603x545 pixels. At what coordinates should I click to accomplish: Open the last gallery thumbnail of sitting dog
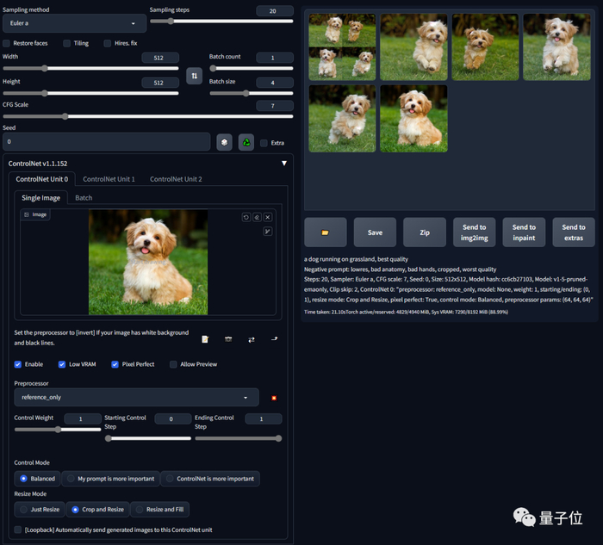pyautogui.click(x=413, y=118)
